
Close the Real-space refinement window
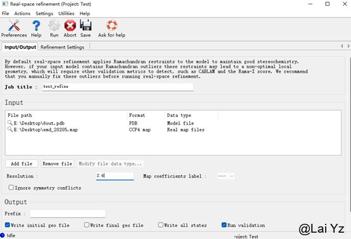[x=345, y=4]
